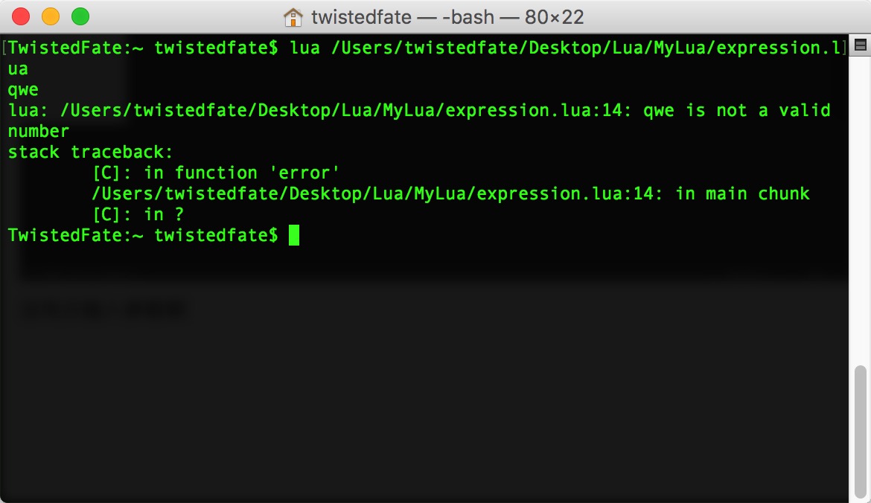The height and width of the screenshot is (503, 871).
Task: Click the "[C]: in function 'error'" line
Action: (x=216, y=173)
